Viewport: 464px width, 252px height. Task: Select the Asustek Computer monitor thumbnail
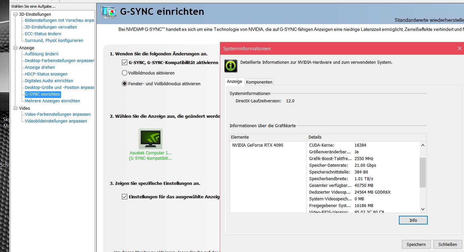click(150, 139)
